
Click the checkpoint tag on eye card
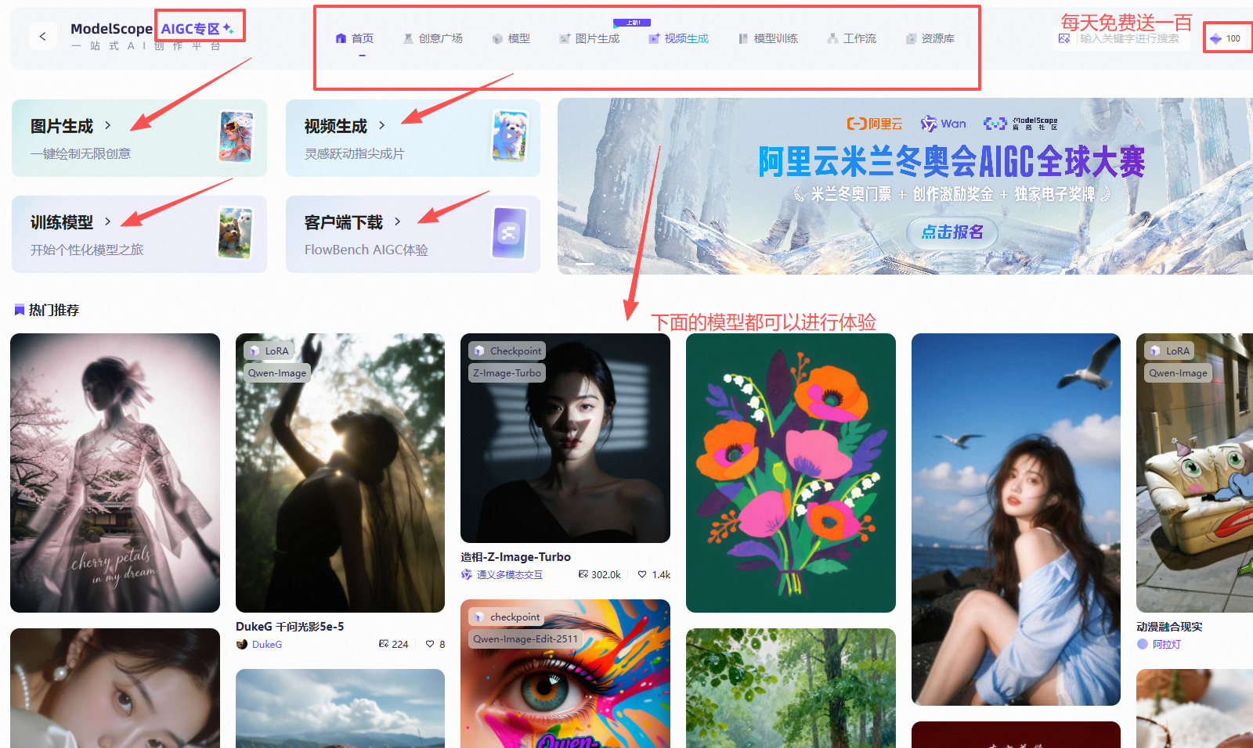[507, 617]
